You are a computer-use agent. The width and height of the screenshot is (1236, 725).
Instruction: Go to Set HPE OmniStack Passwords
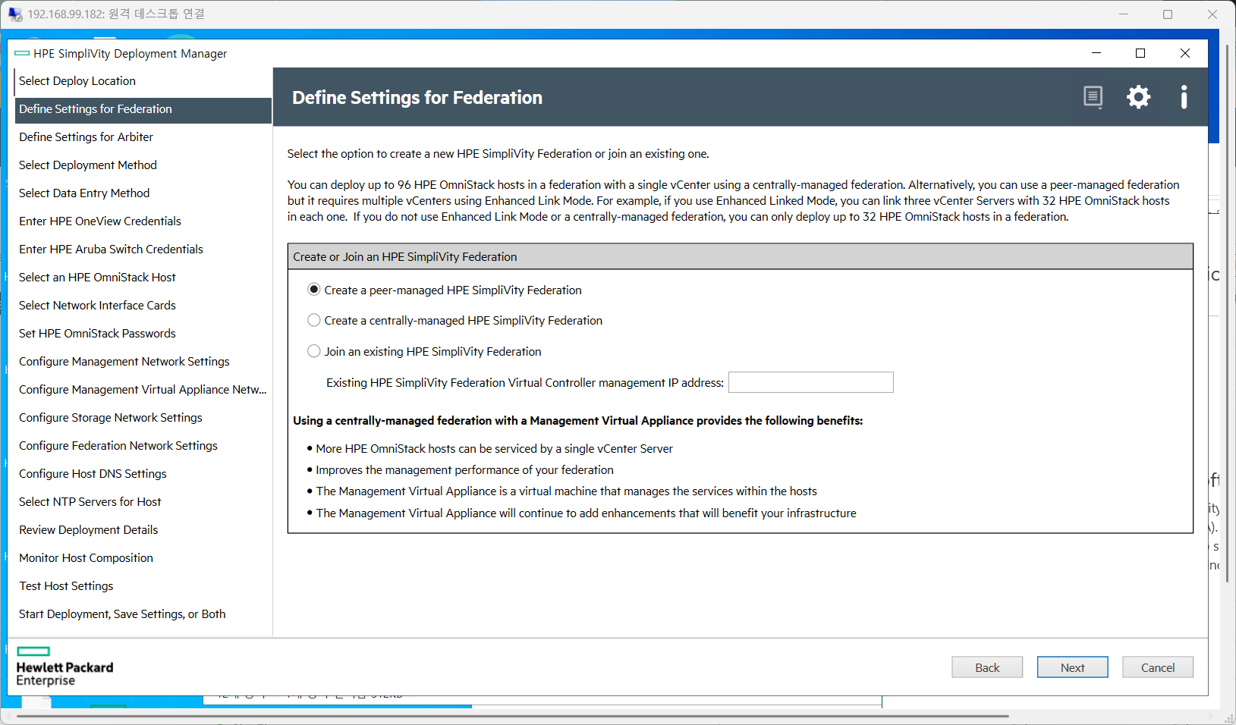(x=143, y=334)
